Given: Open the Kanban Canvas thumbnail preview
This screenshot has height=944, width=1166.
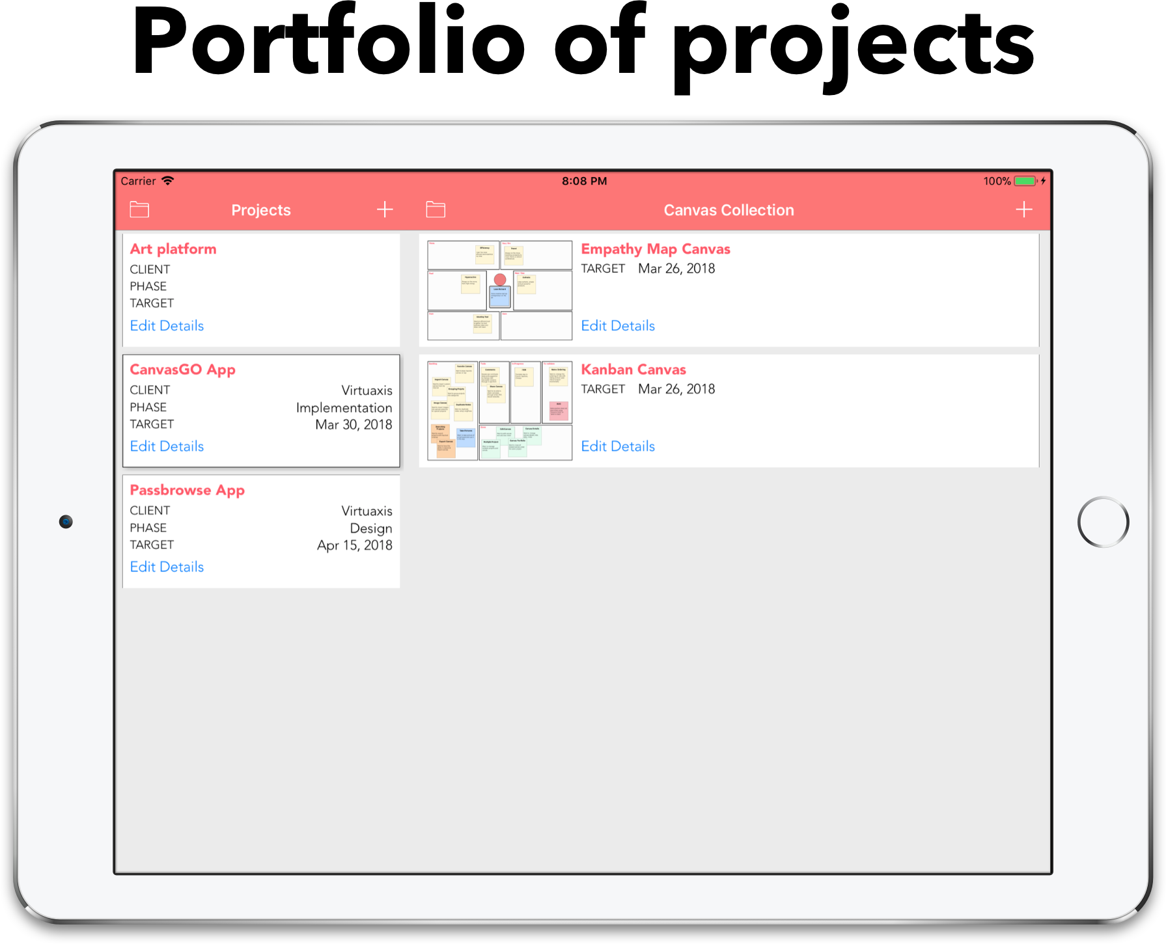Looking at the screenshot, I should [x=499, y=410].
